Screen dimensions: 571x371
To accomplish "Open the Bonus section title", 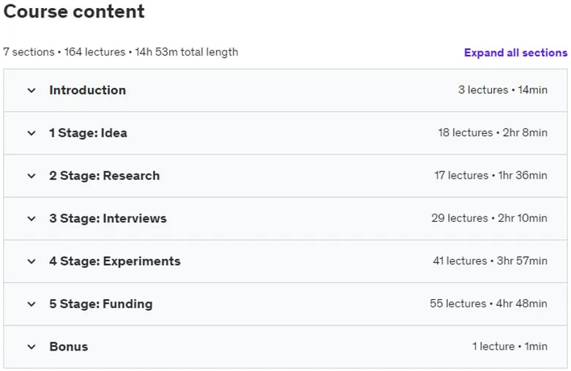I will (x=69, y=347).
